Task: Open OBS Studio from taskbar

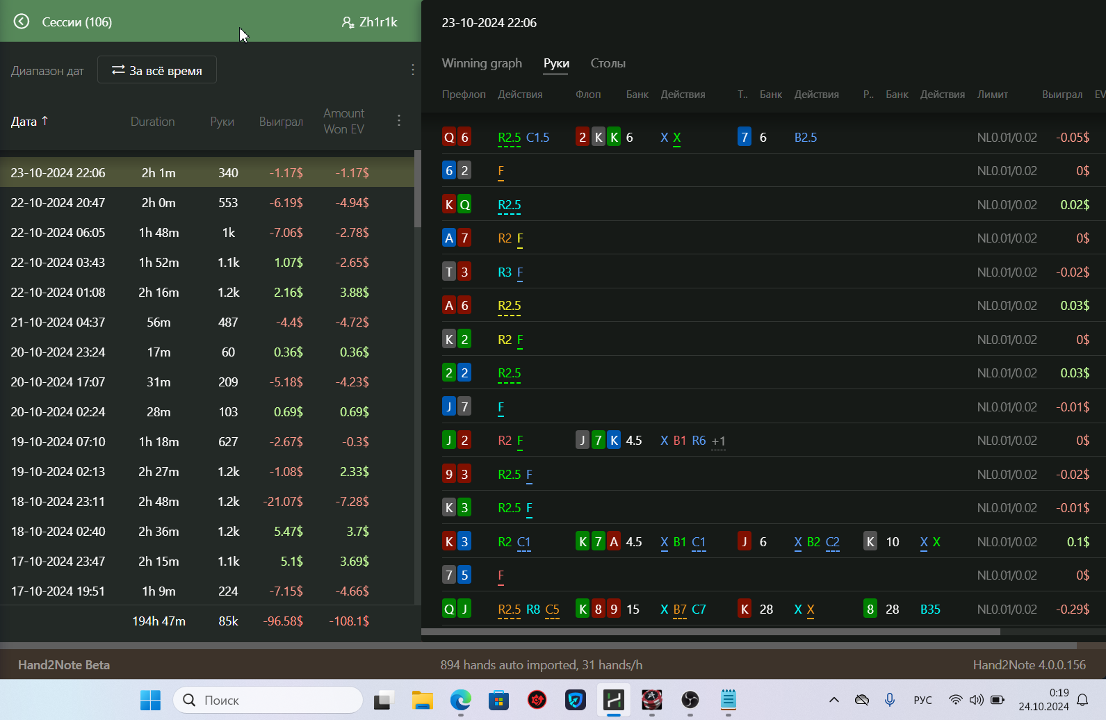Action: pyautogui.click(x=690, y=700)
